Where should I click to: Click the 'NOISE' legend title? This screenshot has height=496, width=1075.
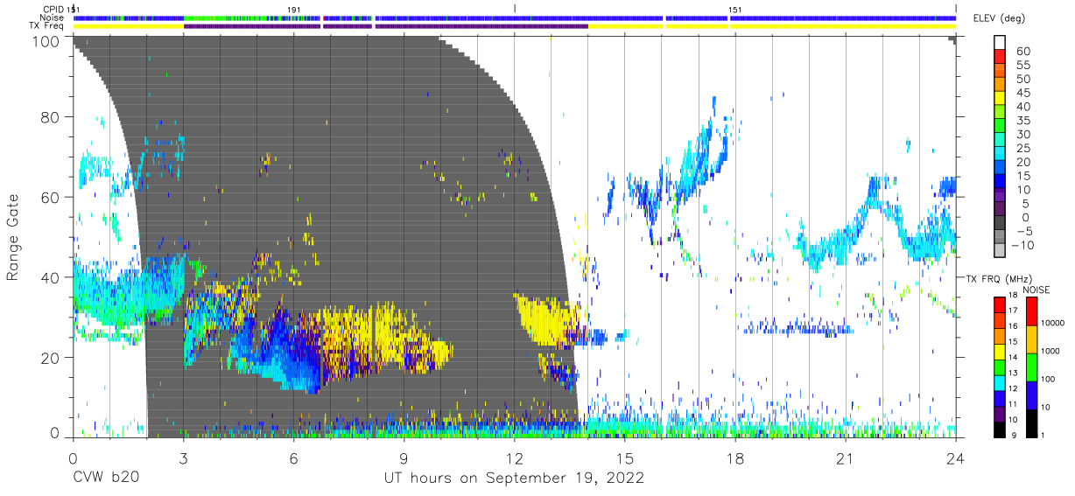(1036, 290)
